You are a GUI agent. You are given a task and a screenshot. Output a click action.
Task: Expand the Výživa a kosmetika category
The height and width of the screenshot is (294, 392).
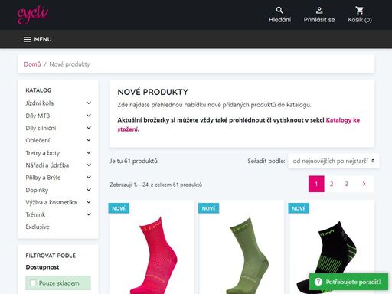click(x=89, y=202)
